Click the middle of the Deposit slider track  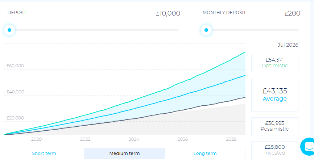pos(94,30)
